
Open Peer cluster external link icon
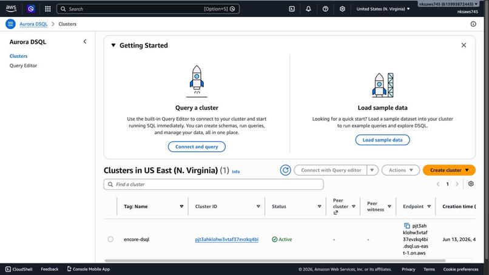point(336,212)
